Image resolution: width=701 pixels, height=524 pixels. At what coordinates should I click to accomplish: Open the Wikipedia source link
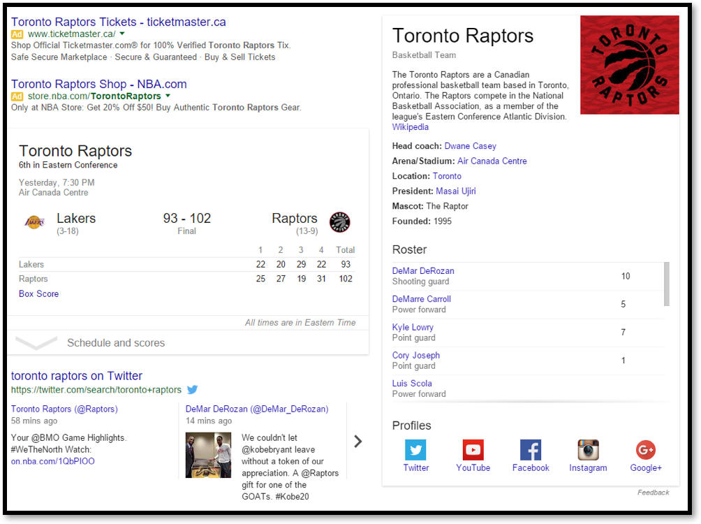tap(410, 127)
